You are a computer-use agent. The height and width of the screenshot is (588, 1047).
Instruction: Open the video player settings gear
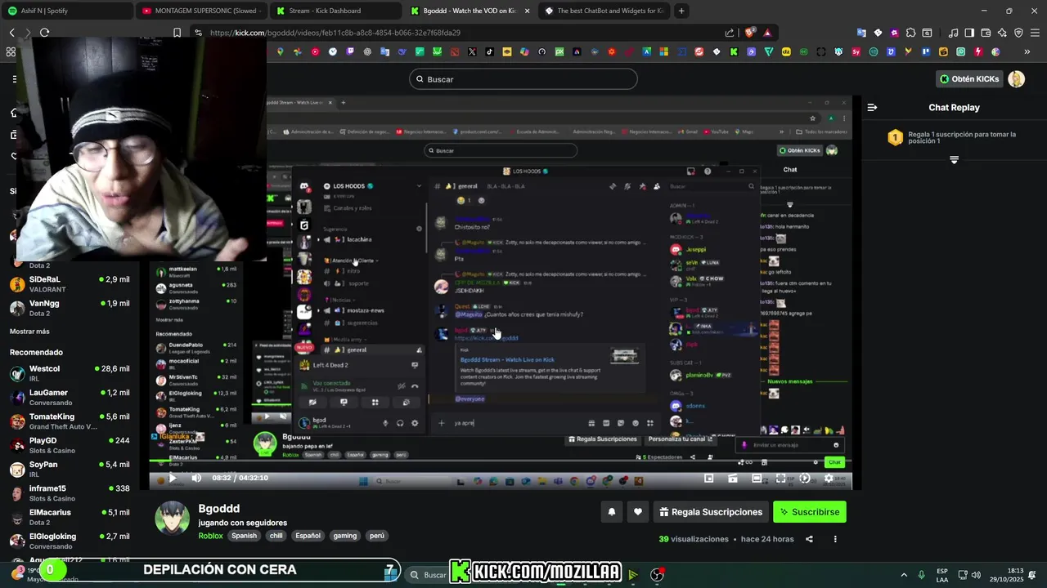[829, 479]
